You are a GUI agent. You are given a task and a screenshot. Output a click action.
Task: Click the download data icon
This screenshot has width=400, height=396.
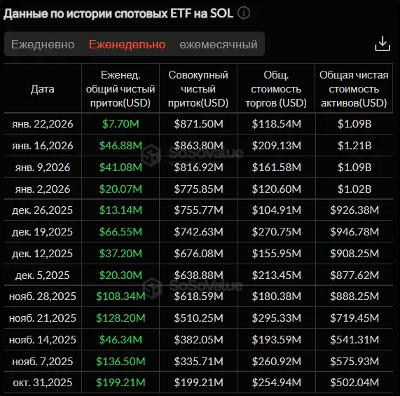[382, 43]
